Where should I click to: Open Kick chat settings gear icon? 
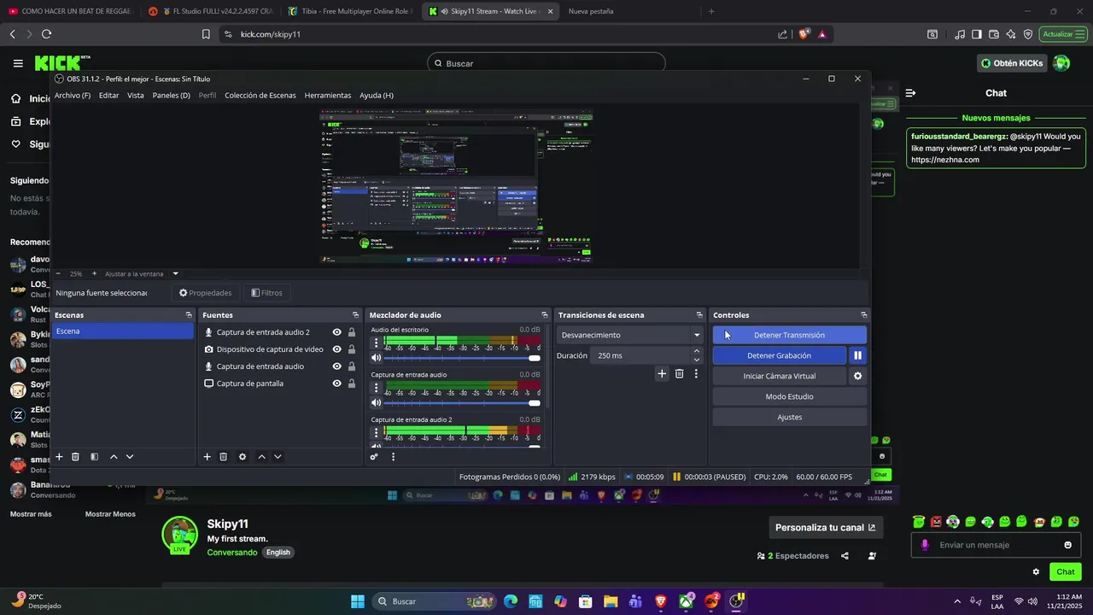(1036, 571)
